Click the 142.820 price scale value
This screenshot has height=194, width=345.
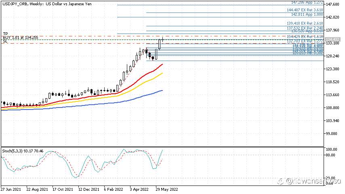coord(333,17)
